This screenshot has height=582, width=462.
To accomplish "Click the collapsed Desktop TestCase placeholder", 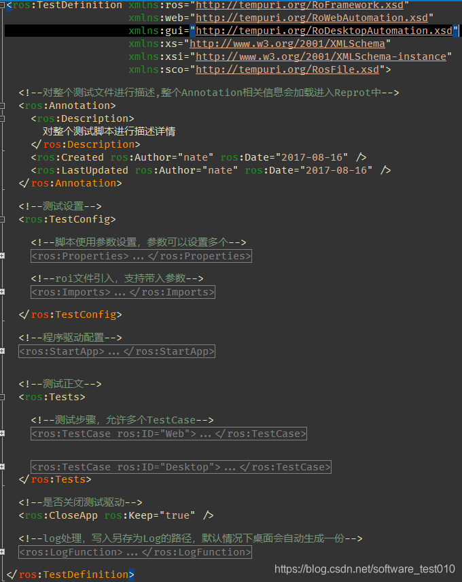I will coord(181,467).
